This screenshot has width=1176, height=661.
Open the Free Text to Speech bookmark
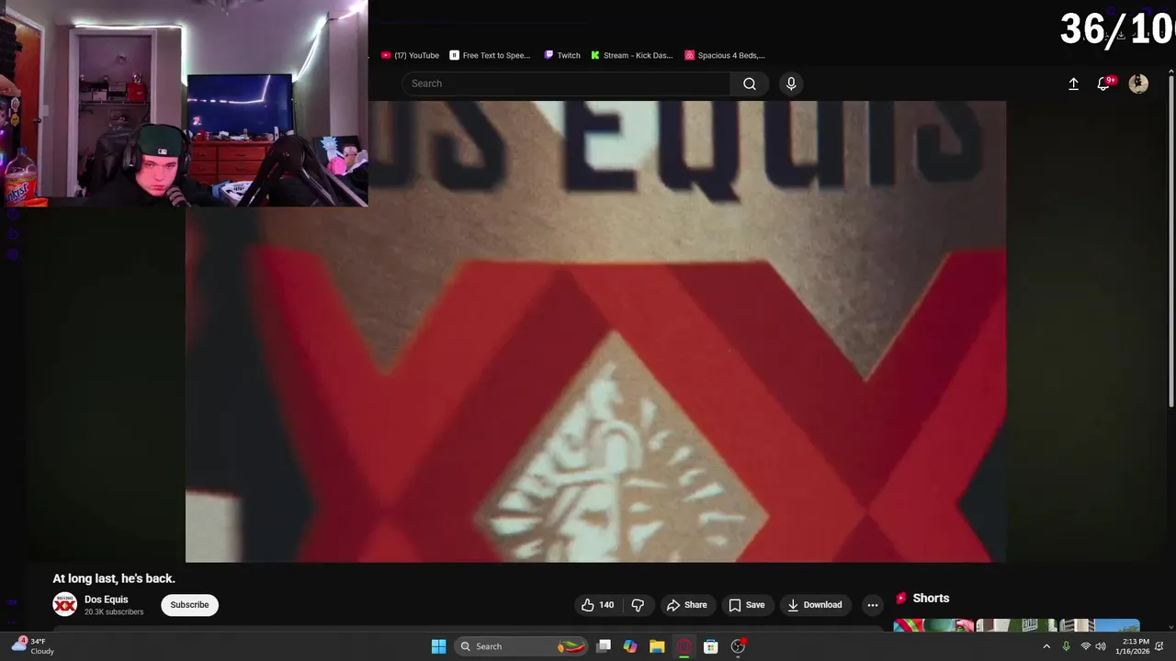pyautogui.click(x=490, y=55)
